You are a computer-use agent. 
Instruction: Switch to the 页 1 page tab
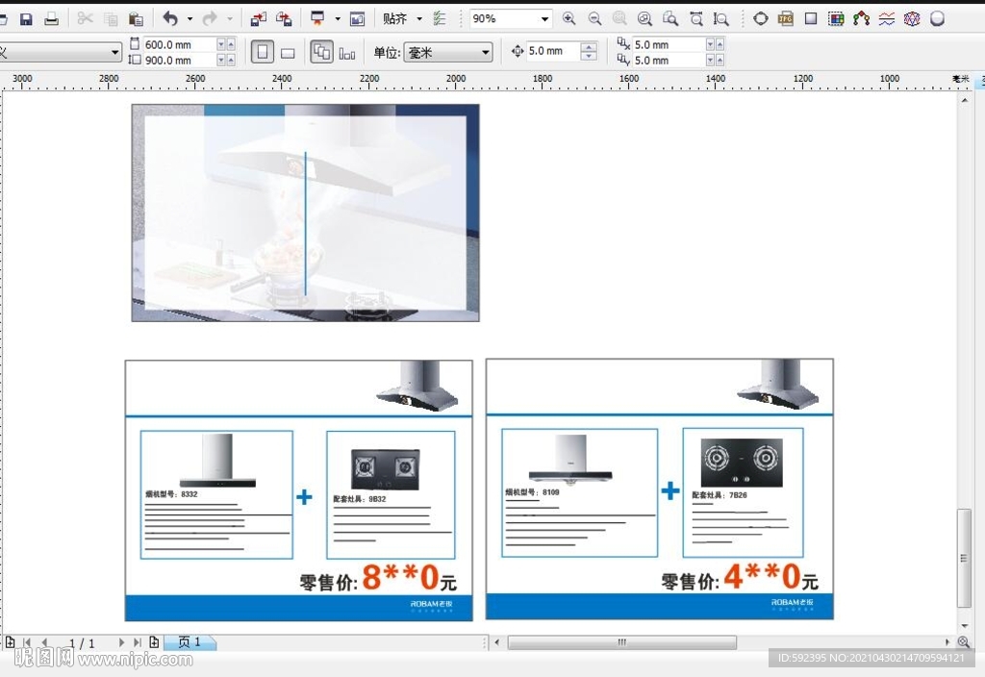click(189, 642)
